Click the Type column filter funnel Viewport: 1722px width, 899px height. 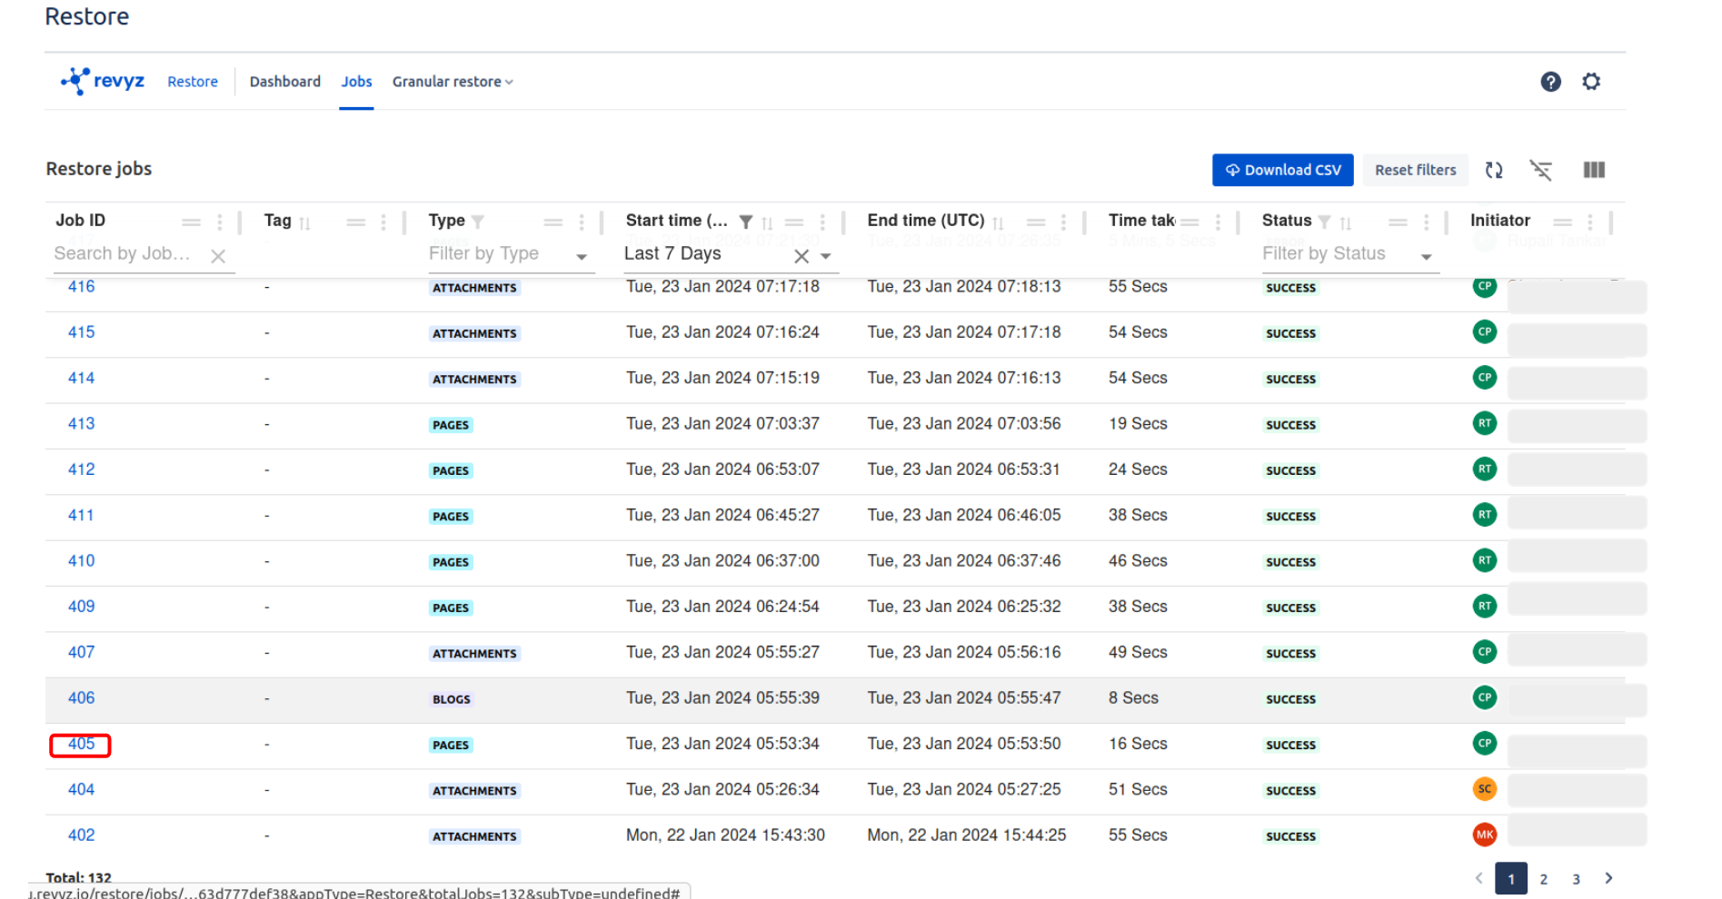coord(478,222)
